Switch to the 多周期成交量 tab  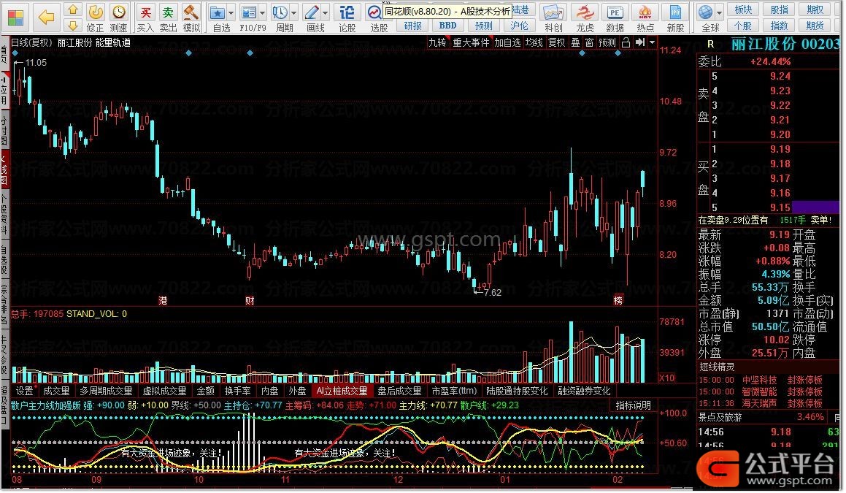pyautogui.click(x=106, y=391)
